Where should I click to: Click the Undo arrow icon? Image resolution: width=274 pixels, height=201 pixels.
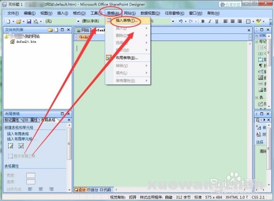pos(181,21)
